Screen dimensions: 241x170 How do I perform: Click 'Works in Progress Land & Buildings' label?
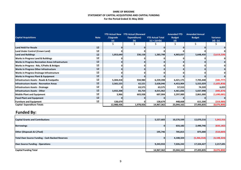(34, 58)
